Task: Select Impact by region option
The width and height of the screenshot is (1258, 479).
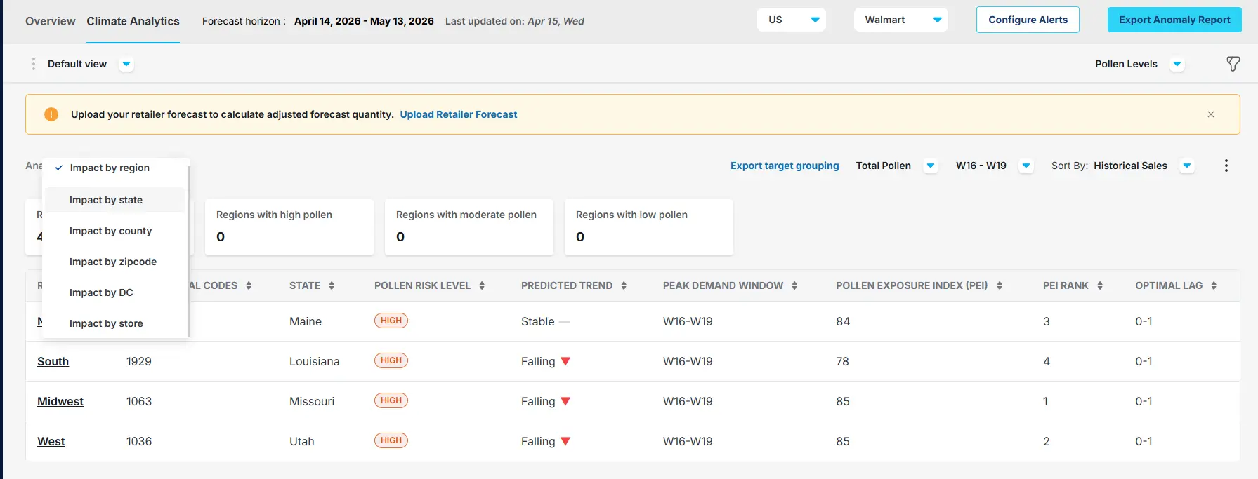Action: pos(115,168)
